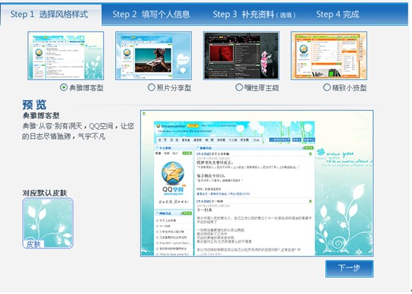Click the dark black theme thumbnail
The height and width of the screenshot is (294, 412).
pos(241,56)
